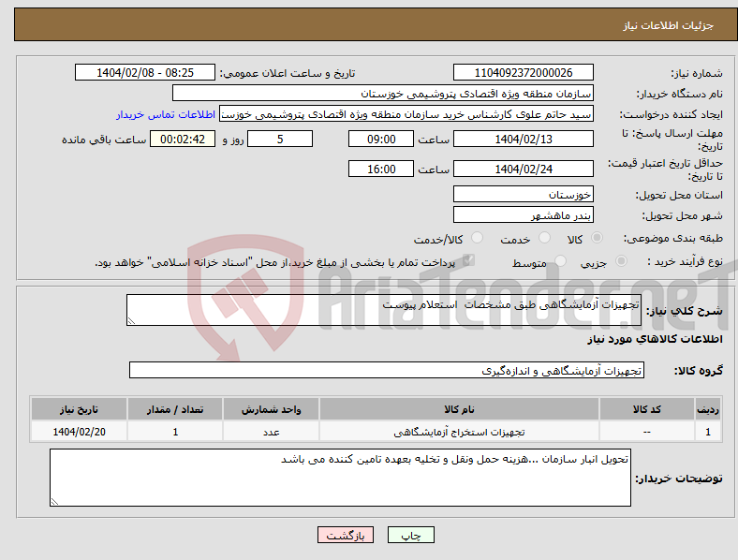Click the row number cell 1

click(708, 432)
